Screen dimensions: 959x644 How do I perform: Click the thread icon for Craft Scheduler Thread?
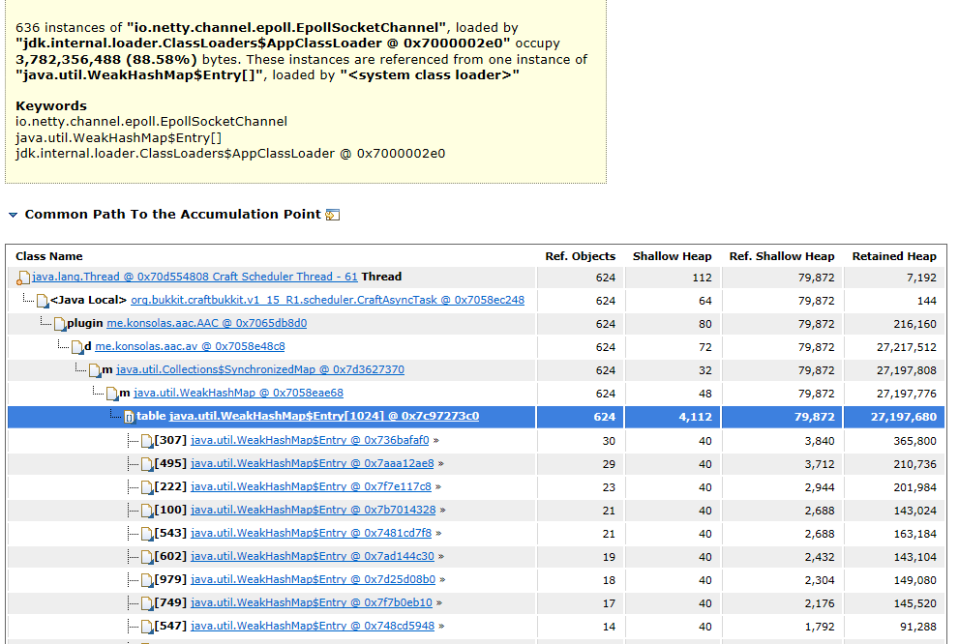pyautogui.click(x=22, y=278)
